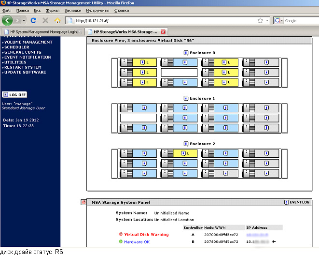Image resolution: width=319 pixels, height=255 pixels.
Task: Open the Закладки (Bookmarks) menu
Action: [72, 10]
